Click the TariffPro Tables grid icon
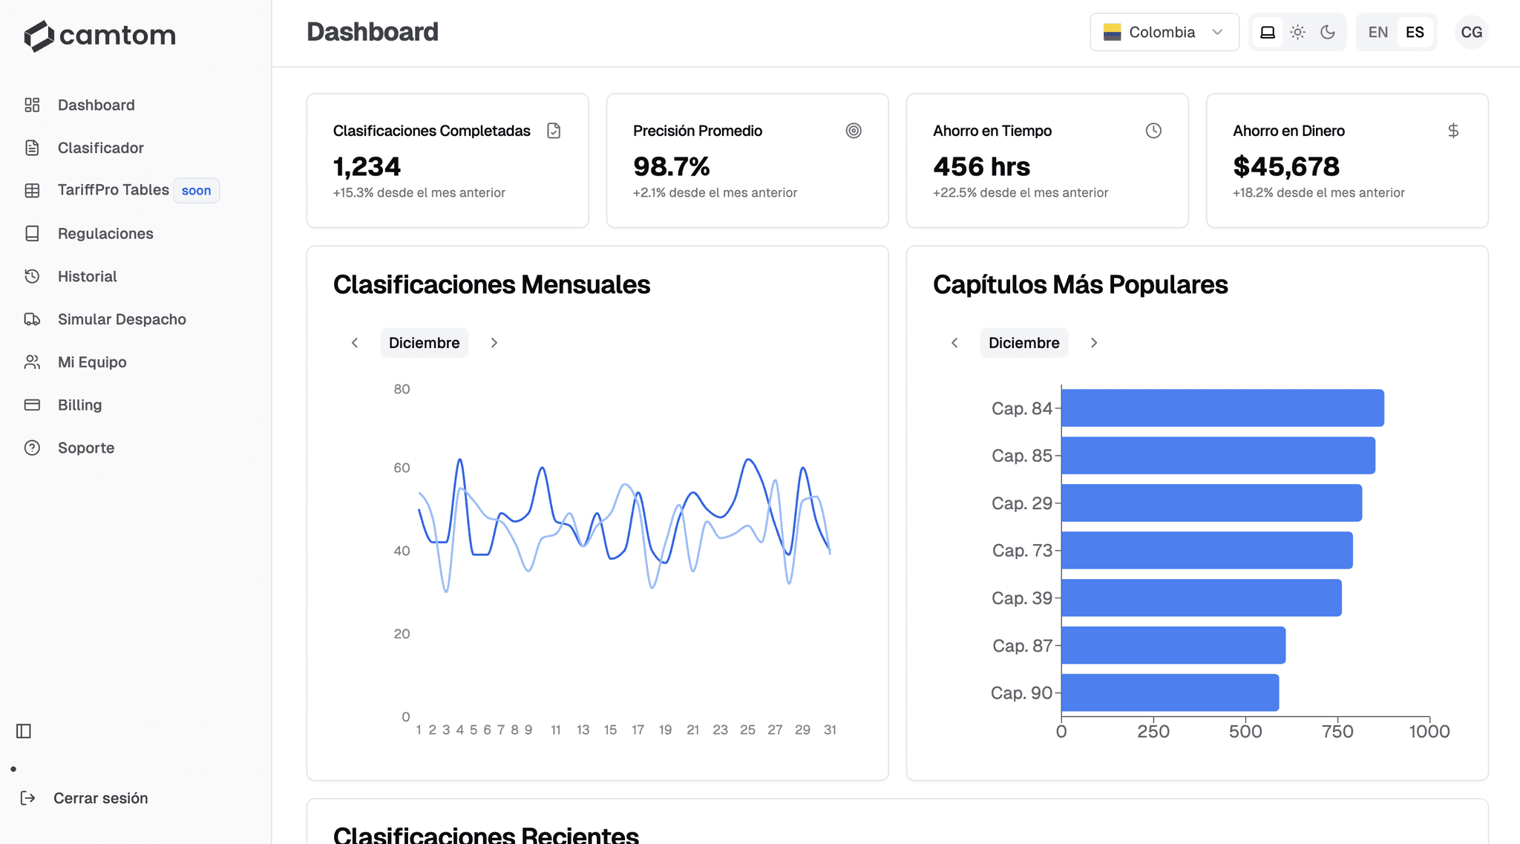 point(32,190)
